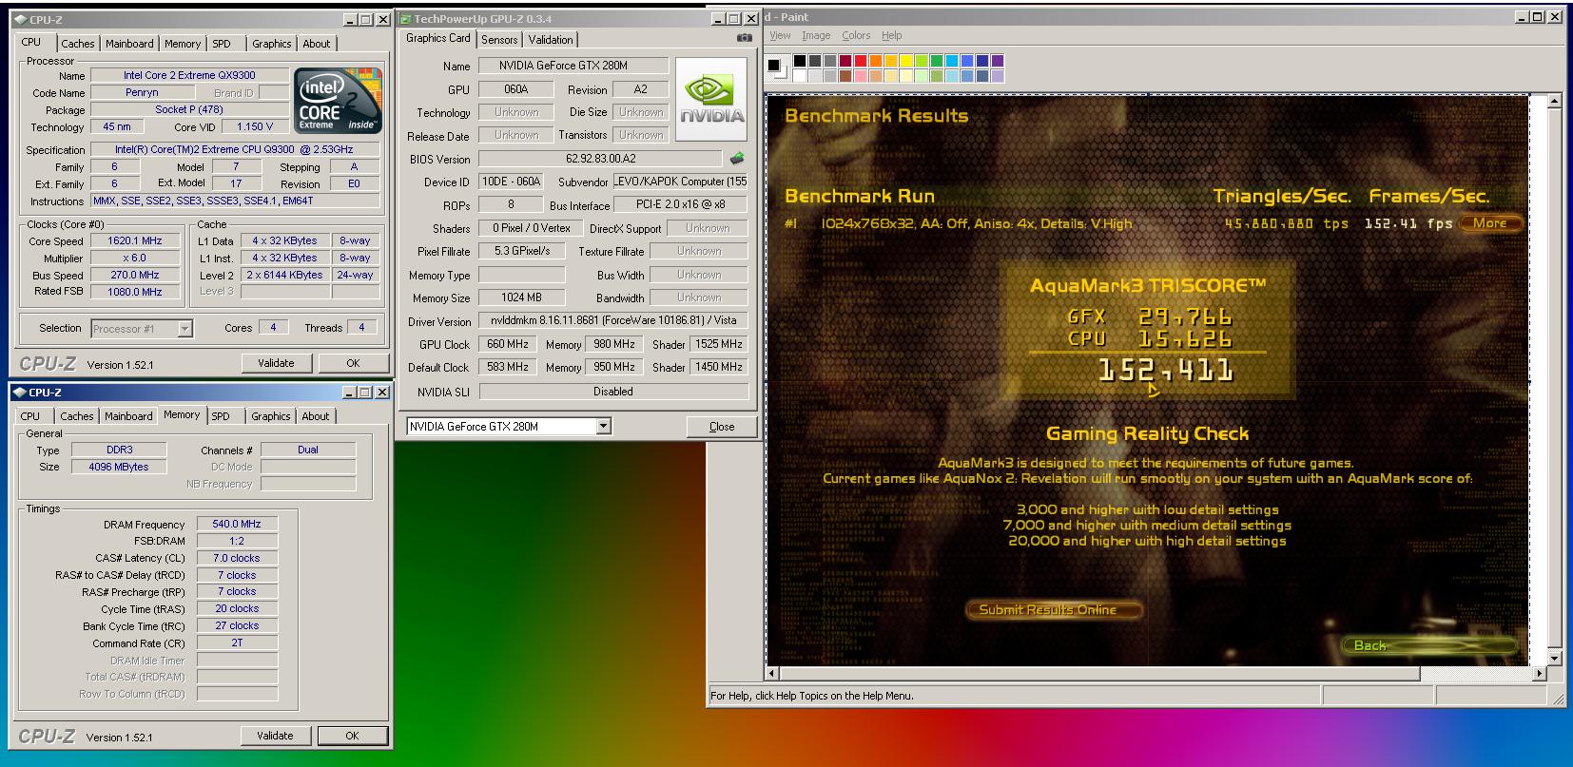
Task: Open the About tab in top CPU-Z window
Action: [317, 44]
